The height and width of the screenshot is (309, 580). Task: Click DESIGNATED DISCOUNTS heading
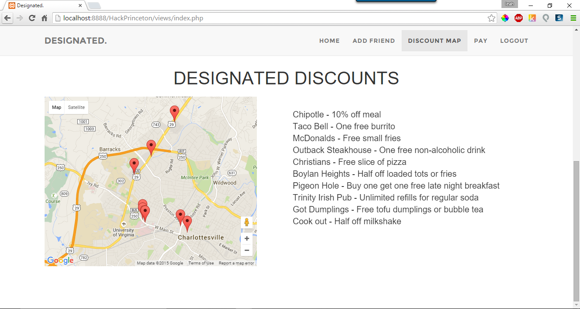(286, 78)
